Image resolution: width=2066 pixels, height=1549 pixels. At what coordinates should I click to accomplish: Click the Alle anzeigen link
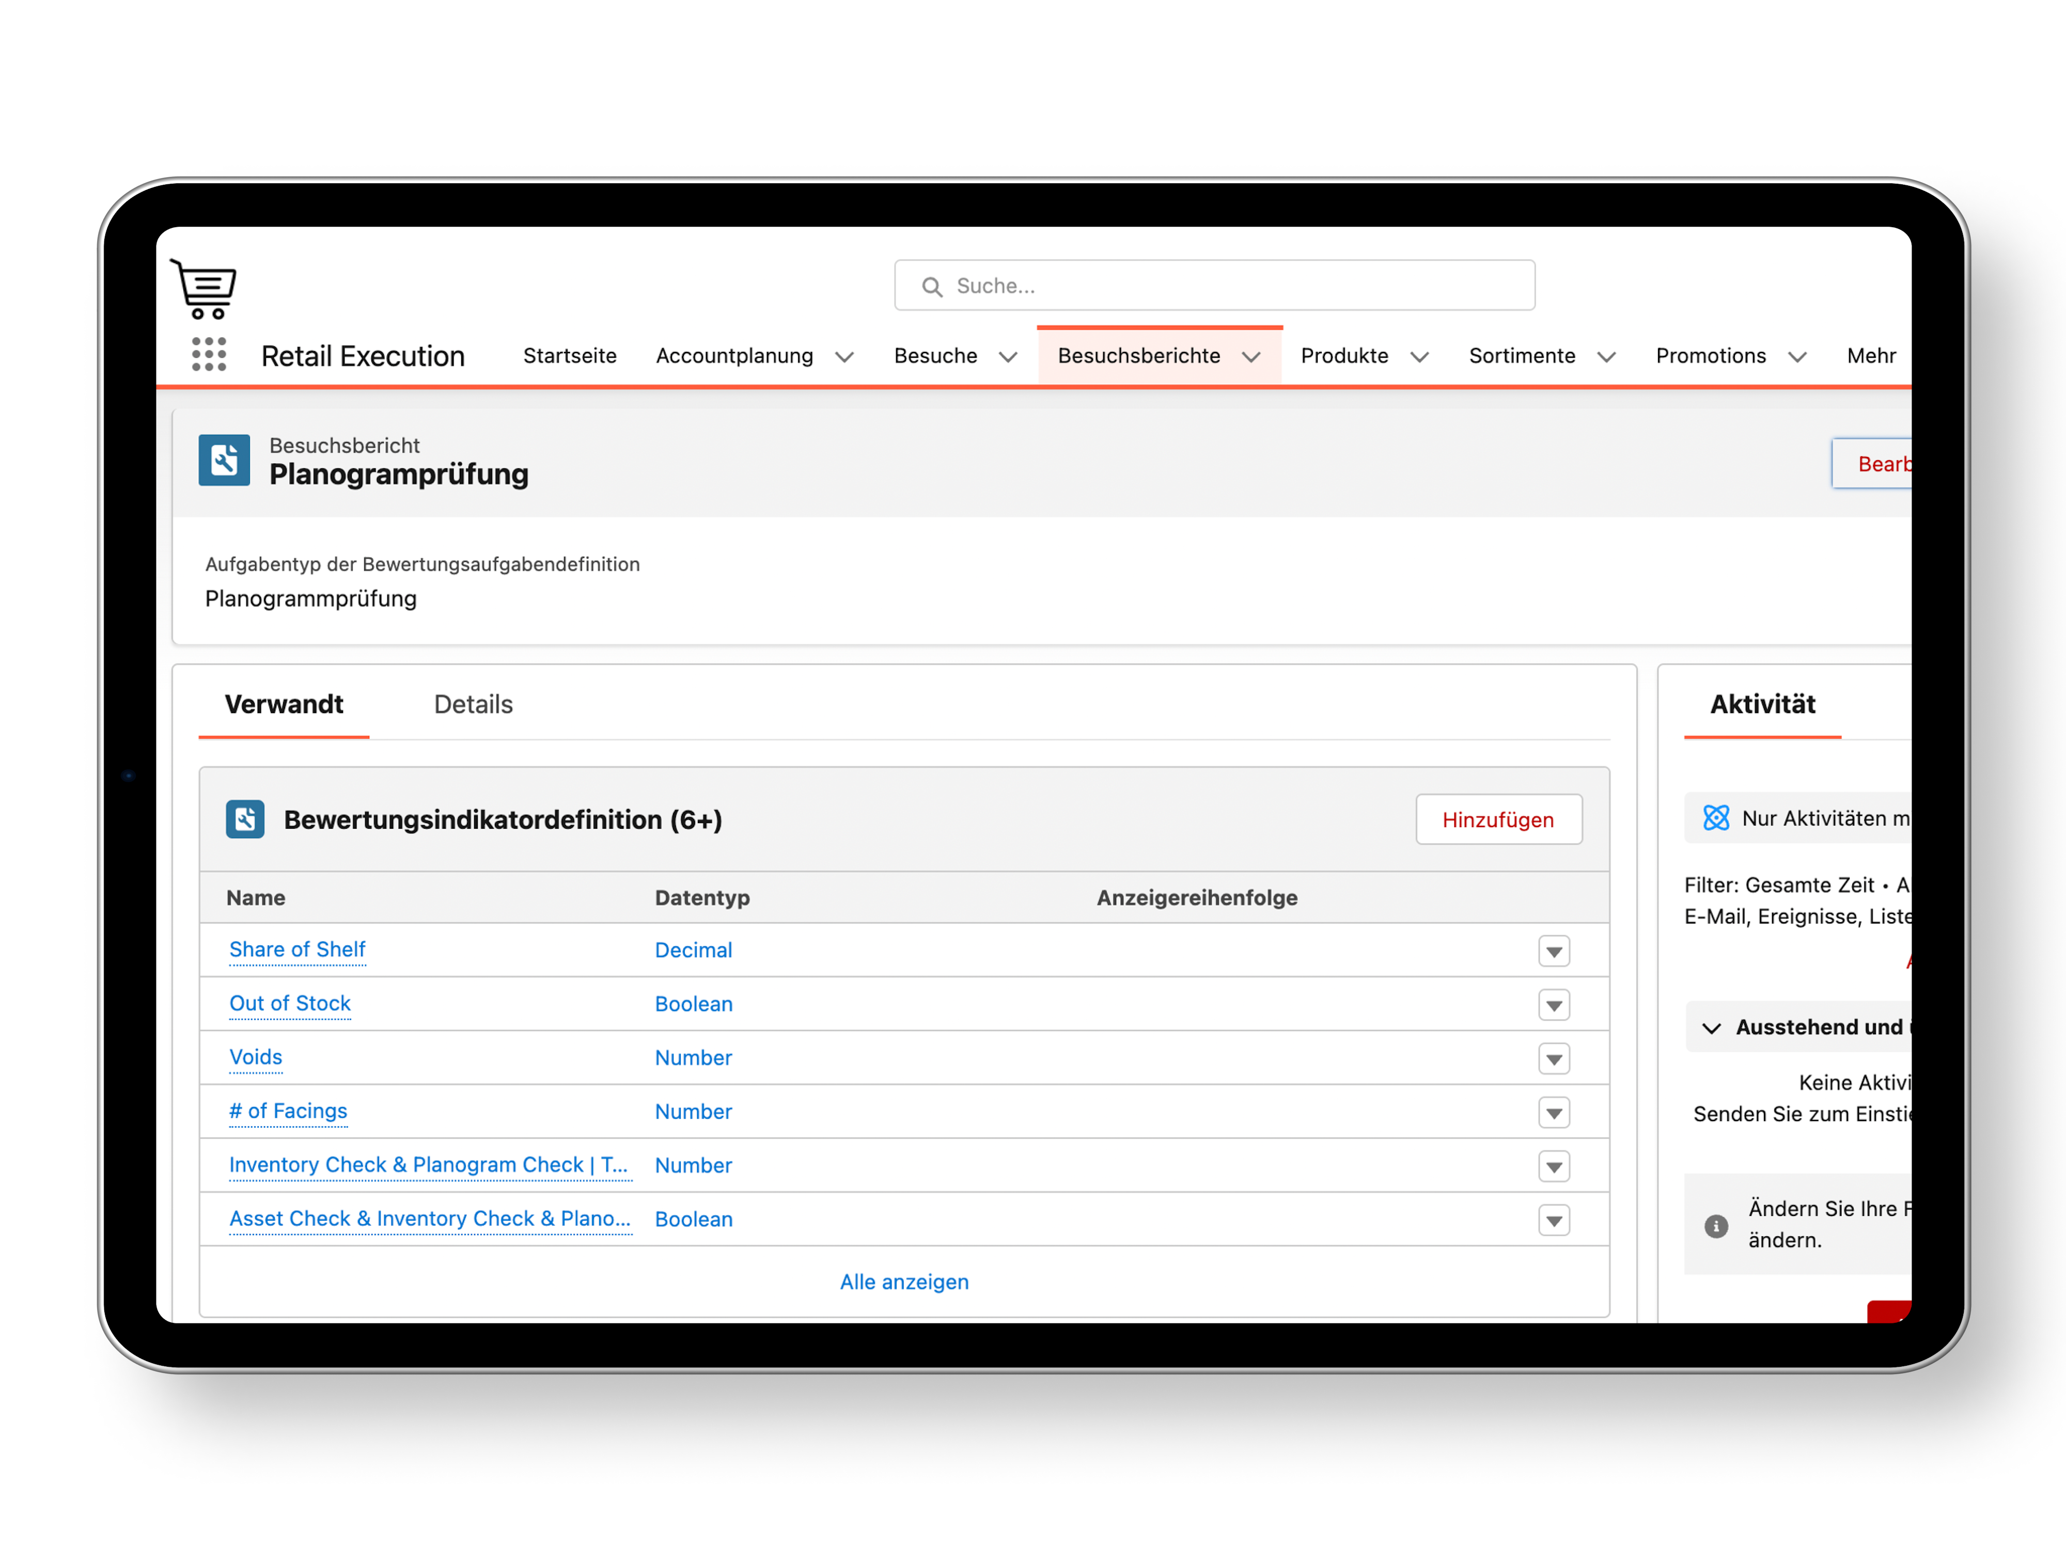pyautogui.click(x=903, y=1282)
